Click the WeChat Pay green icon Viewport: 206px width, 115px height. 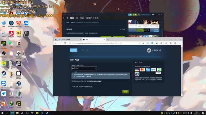(159, 70)
